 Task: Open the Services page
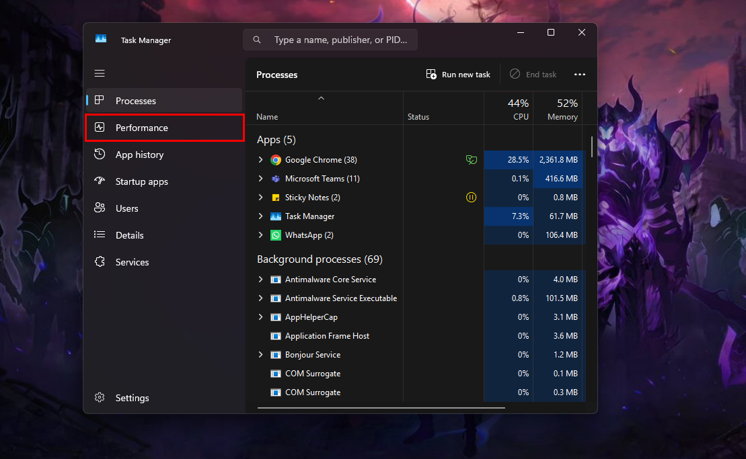click(164, 262)
